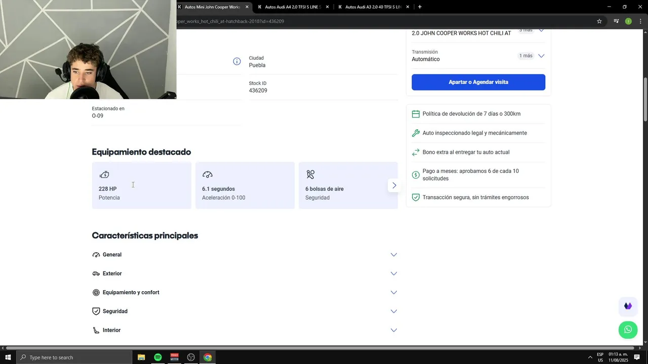Image resolution: width=648 pixels, height=364 pixels.
Task: Click the engine power icon above 228 HP
Action: [104, 175]
